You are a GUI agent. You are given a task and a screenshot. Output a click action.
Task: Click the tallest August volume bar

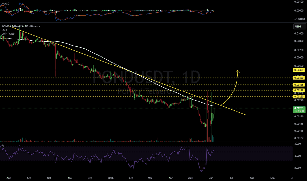click(19, 127)
